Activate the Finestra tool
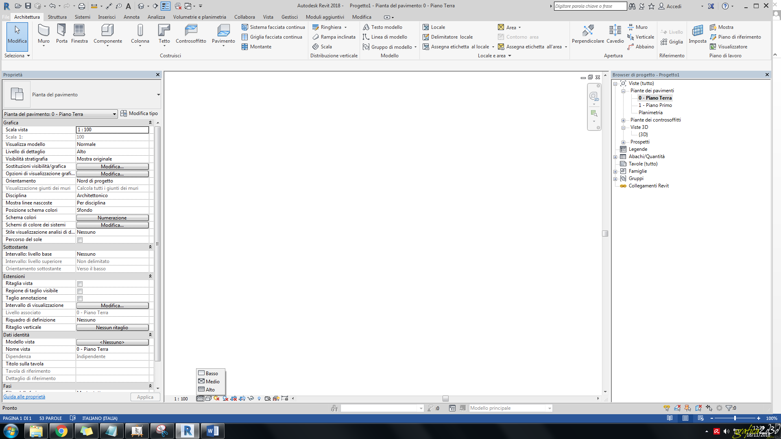 pos(79,35)
